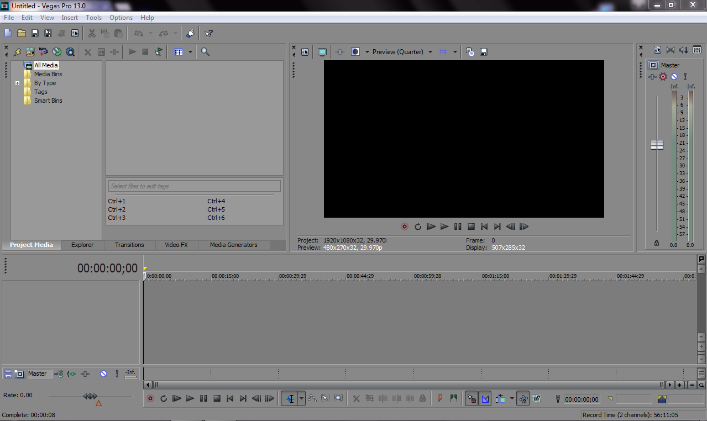707x421 pixels.
Task: Remove unused media with the lightning icon
Action: click(x=17, y=52)
